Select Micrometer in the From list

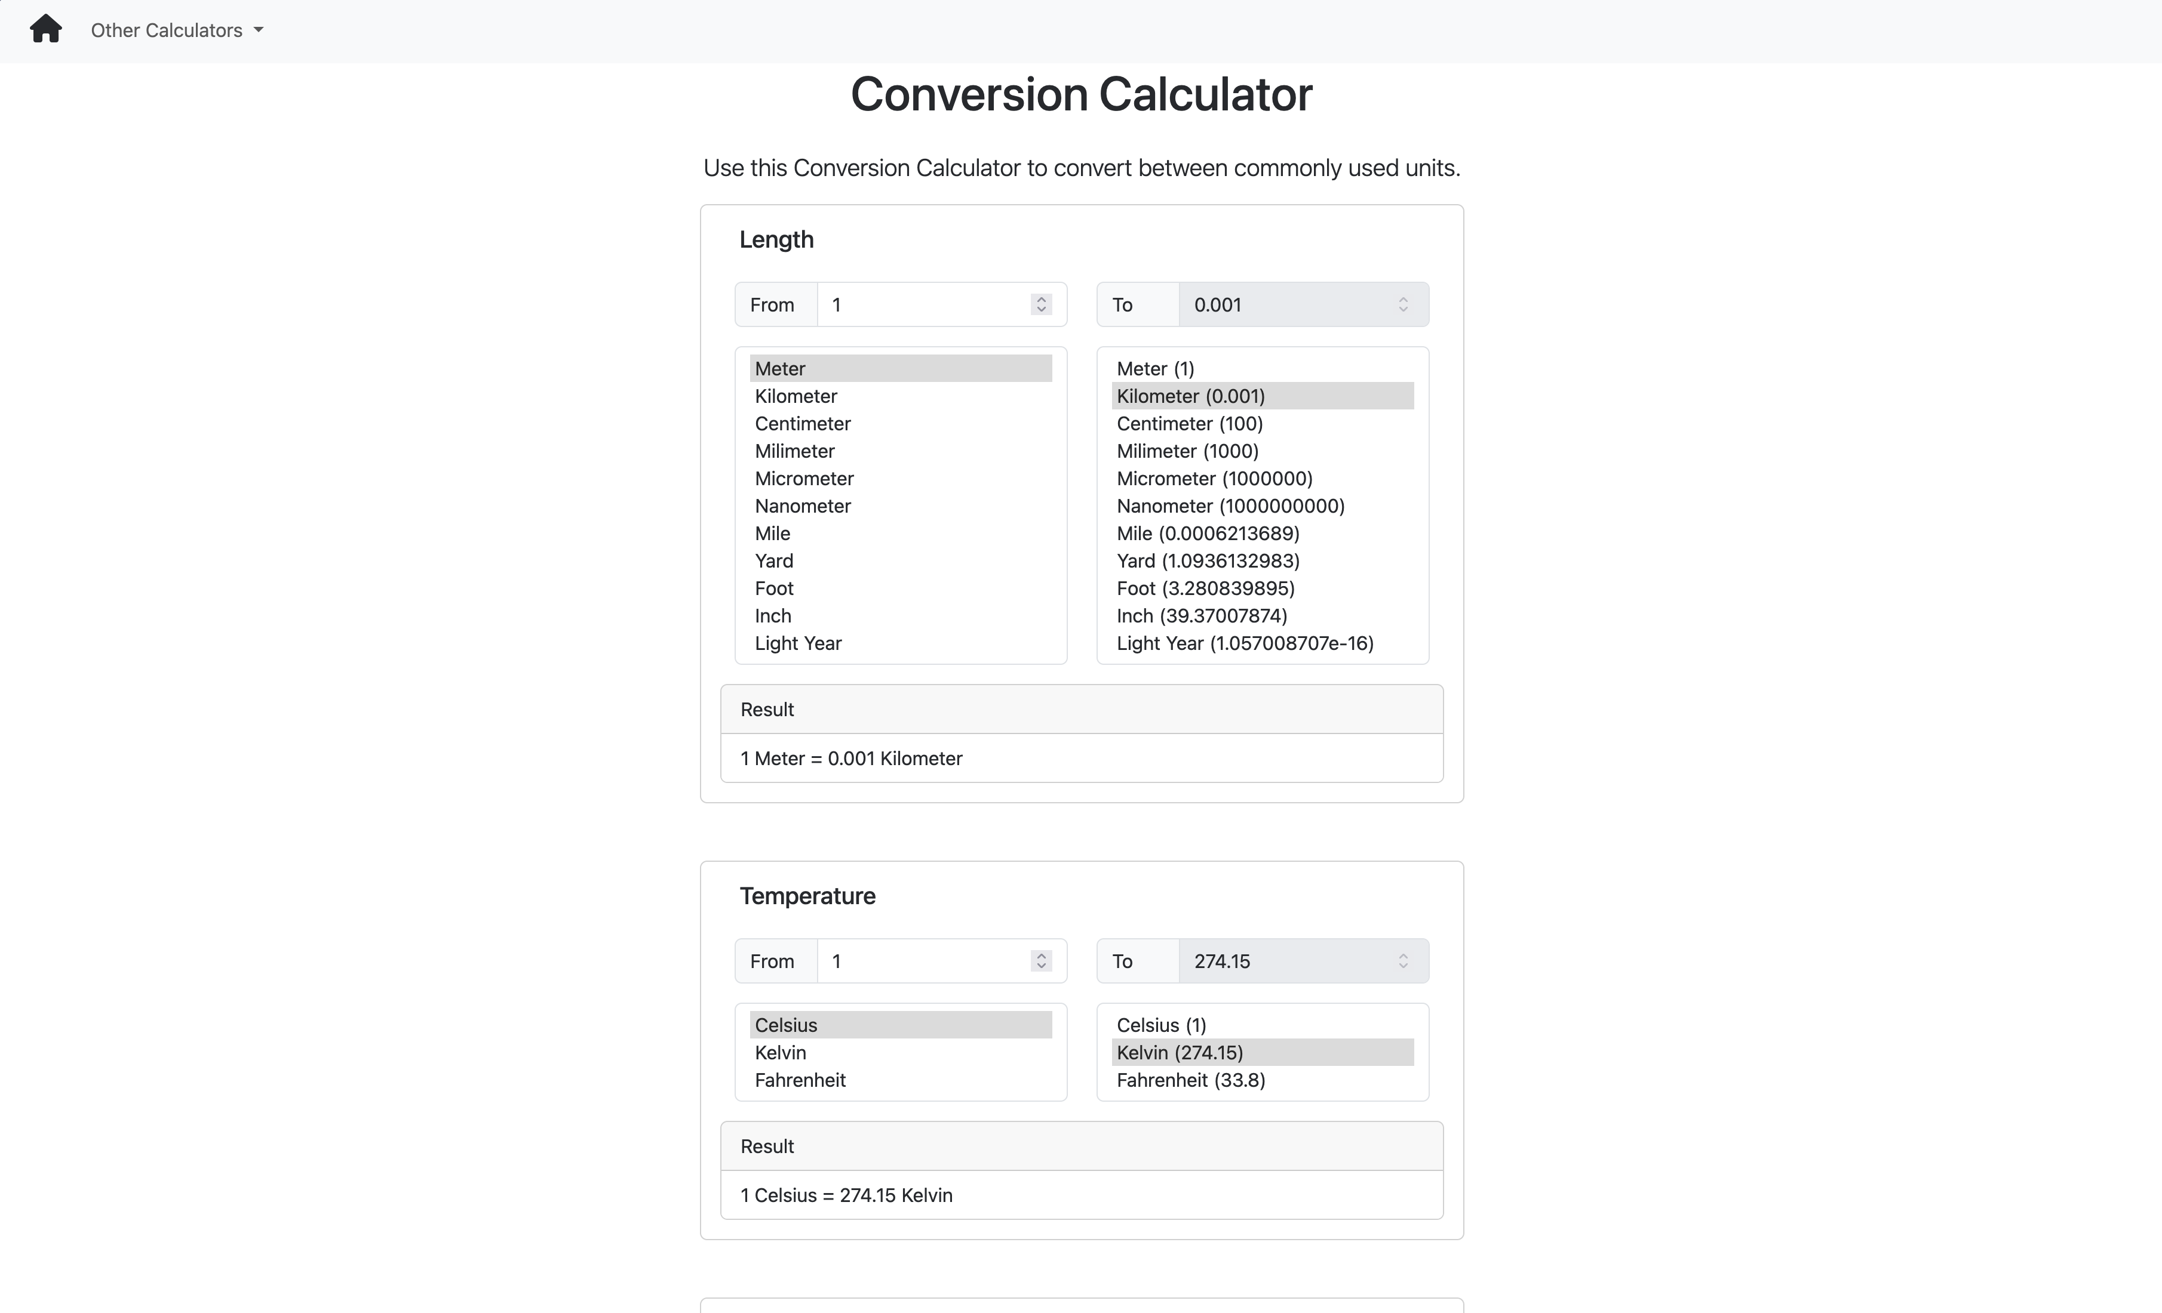tap(900, 478)
